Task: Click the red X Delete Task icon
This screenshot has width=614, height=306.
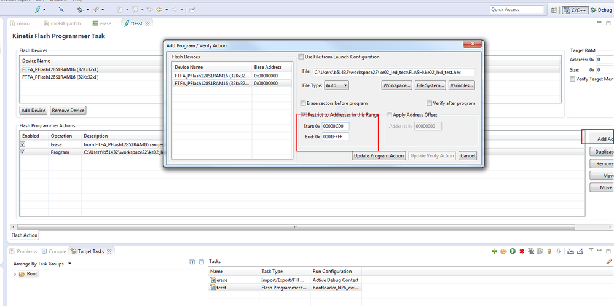Action: tap(522, 251)
